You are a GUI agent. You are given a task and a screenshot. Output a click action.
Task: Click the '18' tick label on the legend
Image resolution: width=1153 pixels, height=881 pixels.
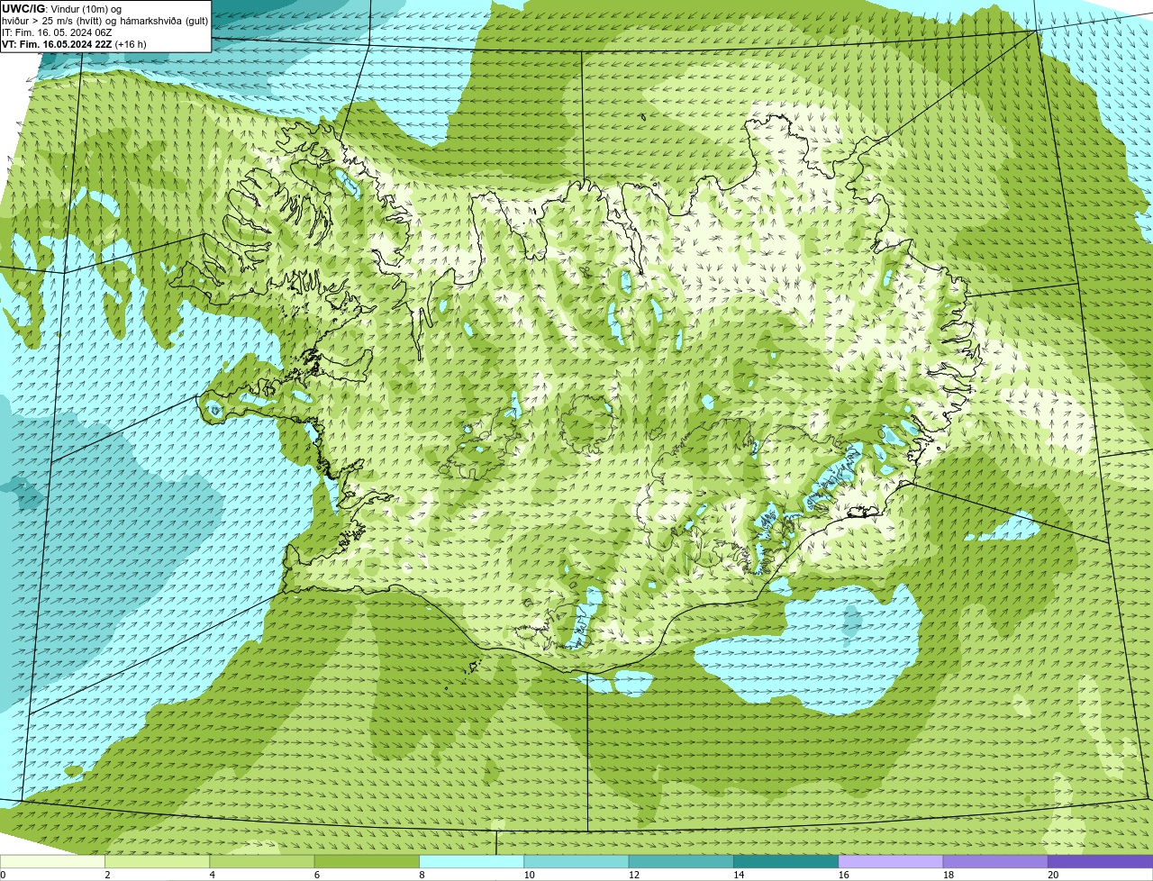coord(949,875)
